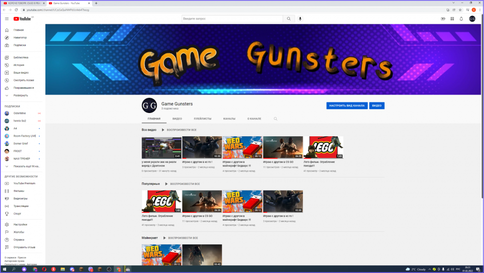484x273 pixels.
Task: Open Windows Start menu
Action: point(4,269)
